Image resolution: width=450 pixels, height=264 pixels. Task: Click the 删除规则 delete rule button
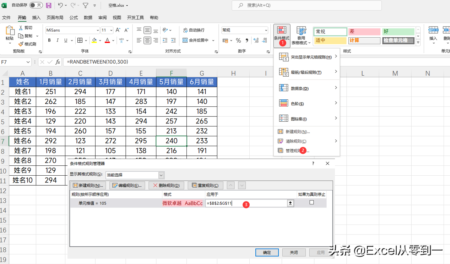pos(166,185)
